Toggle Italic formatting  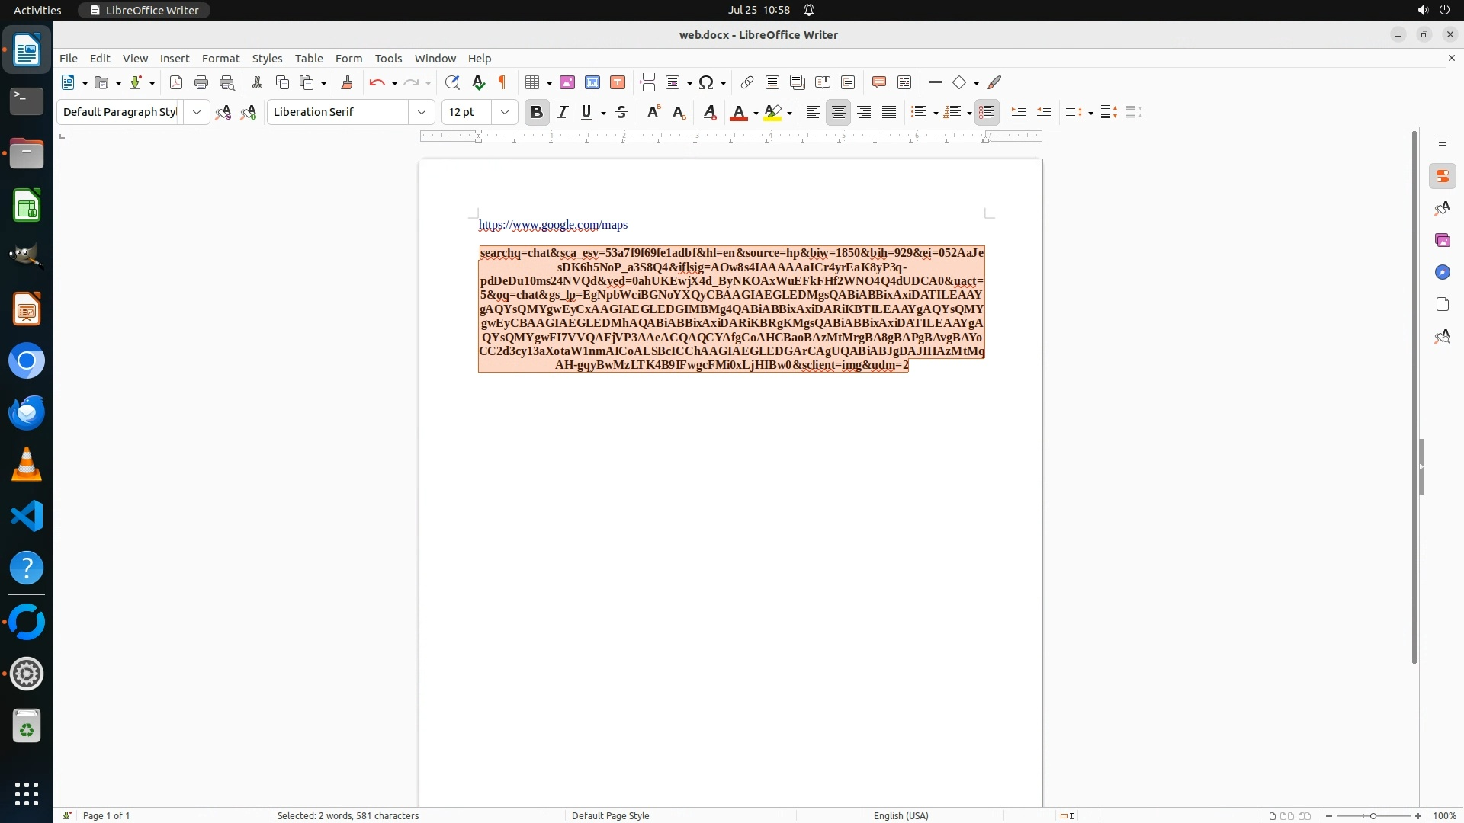point(563,112)
